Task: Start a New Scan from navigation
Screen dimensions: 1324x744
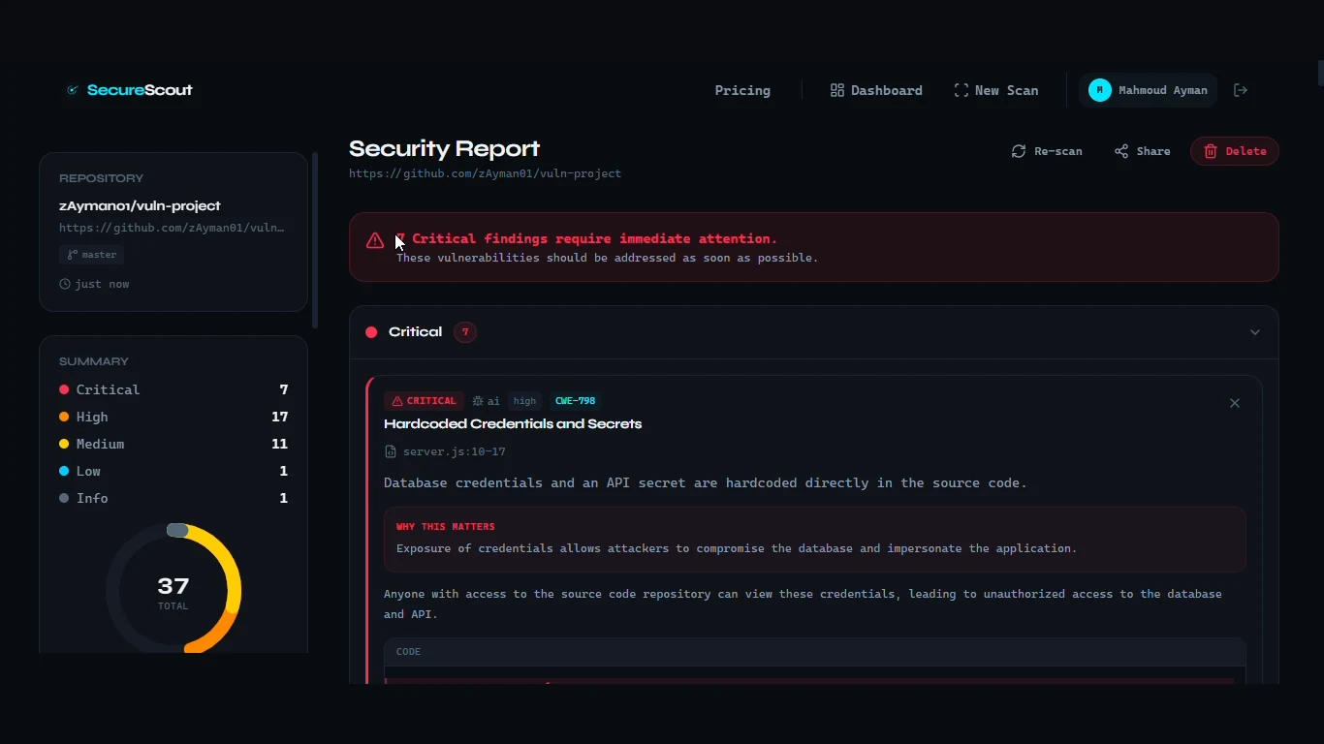Action: (996, 90)
